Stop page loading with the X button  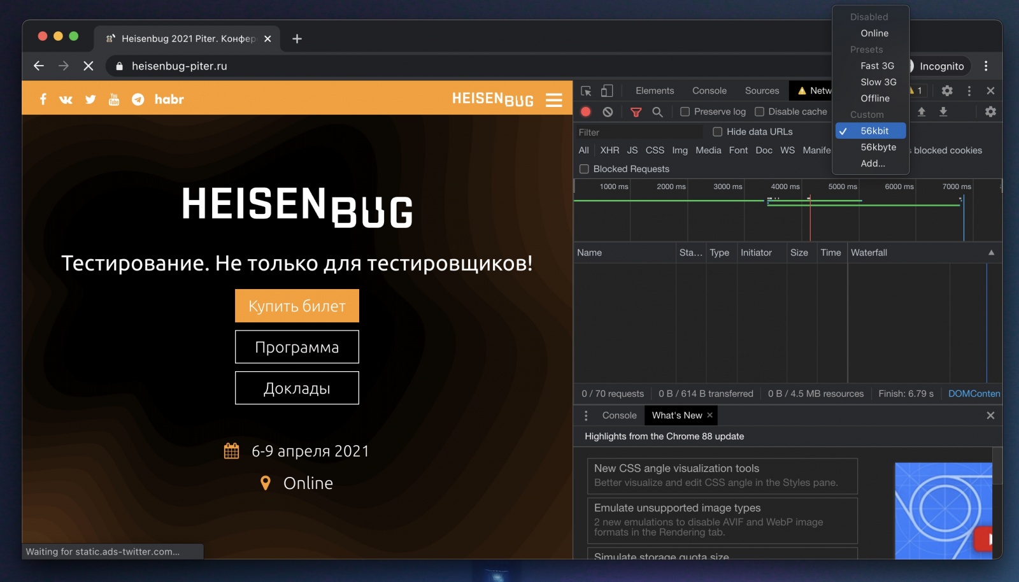coord(89,66)
